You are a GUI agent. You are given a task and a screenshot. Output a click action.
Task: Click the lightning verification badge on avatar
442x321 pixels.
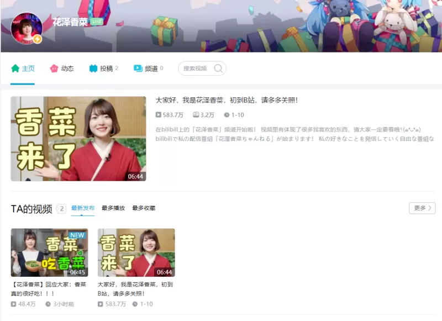click(x=37, y=39)
